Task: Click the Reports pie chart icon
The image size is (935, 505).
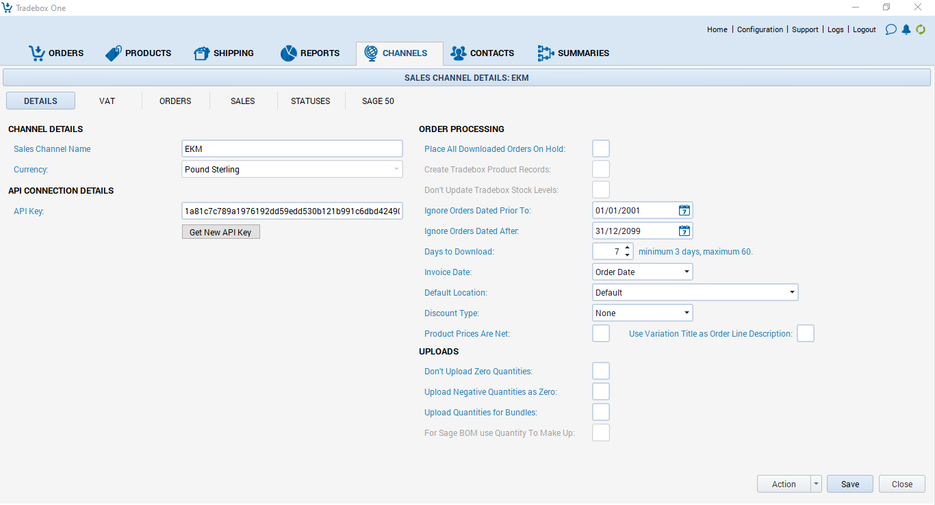Action: 288,53
